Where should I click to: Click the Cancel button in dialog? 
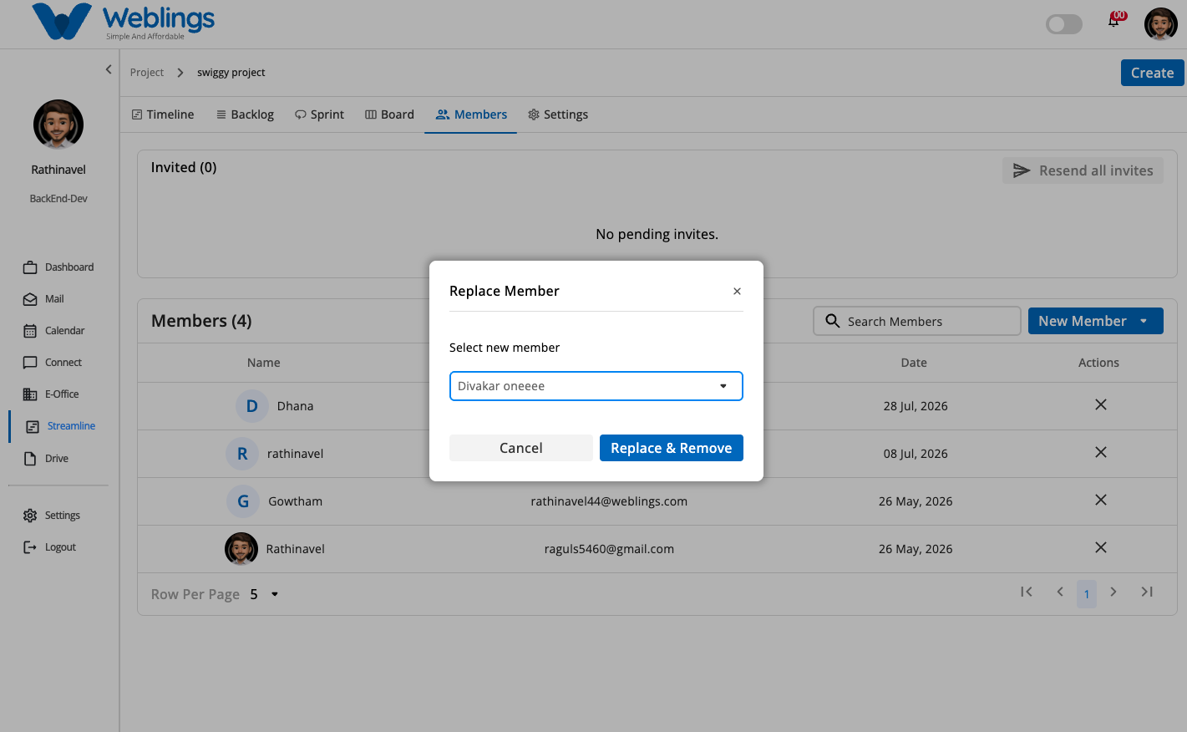coord(521,448)
